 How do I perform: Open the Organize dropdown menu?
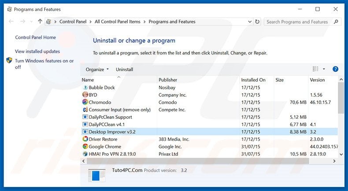coord(97,70)
